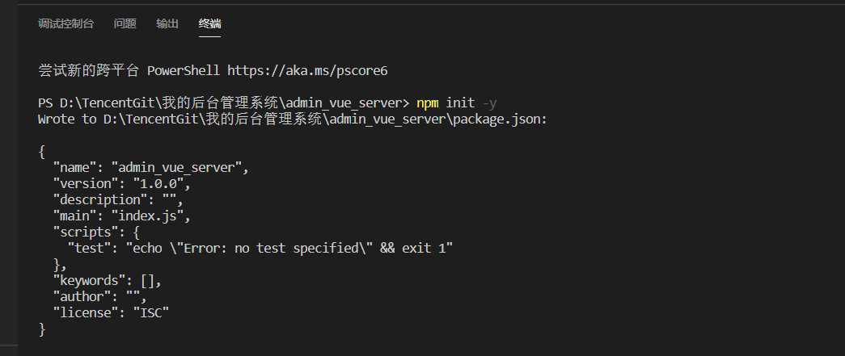Click the "keywords": [] line
This screenshot has width=845, height=356.
108,280
